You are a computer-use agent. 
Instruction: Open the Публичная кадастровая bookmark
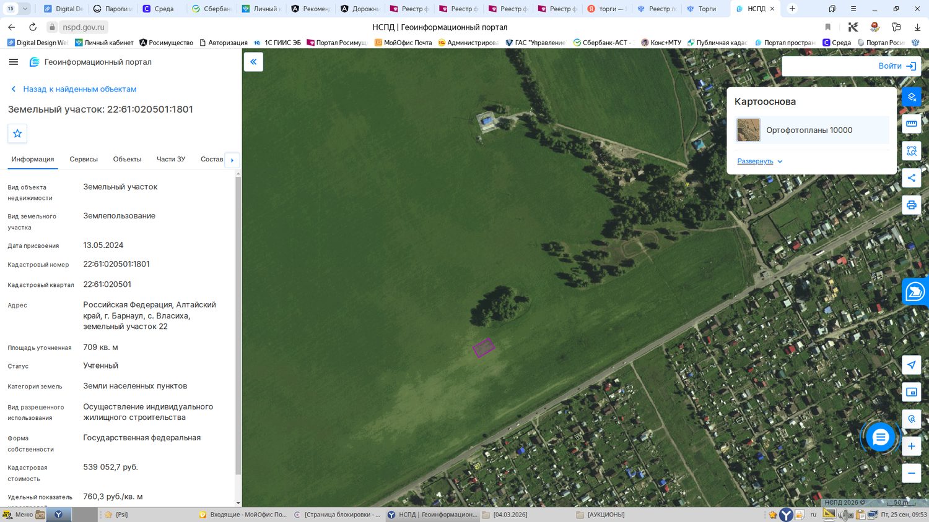click(717, 43)
